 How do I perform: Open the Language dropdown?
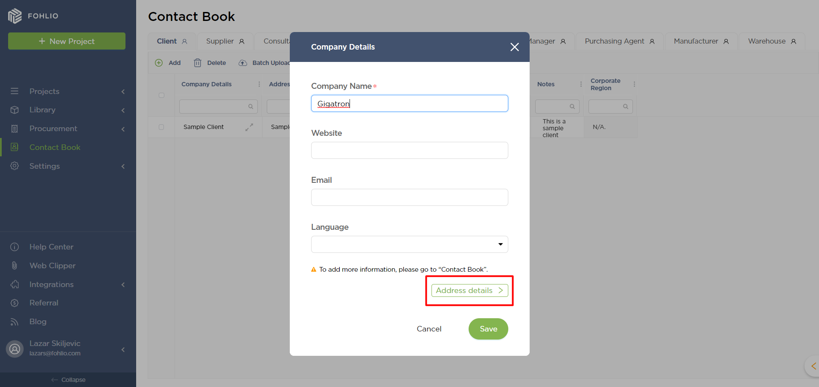[x=409, y=244]
